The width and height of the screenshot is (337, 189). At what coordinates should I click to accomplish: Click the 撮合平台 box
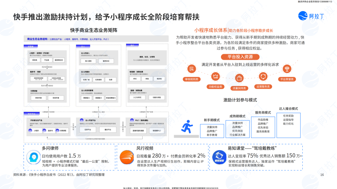click(x=108, y=130)
